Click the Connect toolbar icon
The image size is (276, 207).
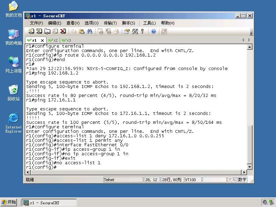coord(31,31)
